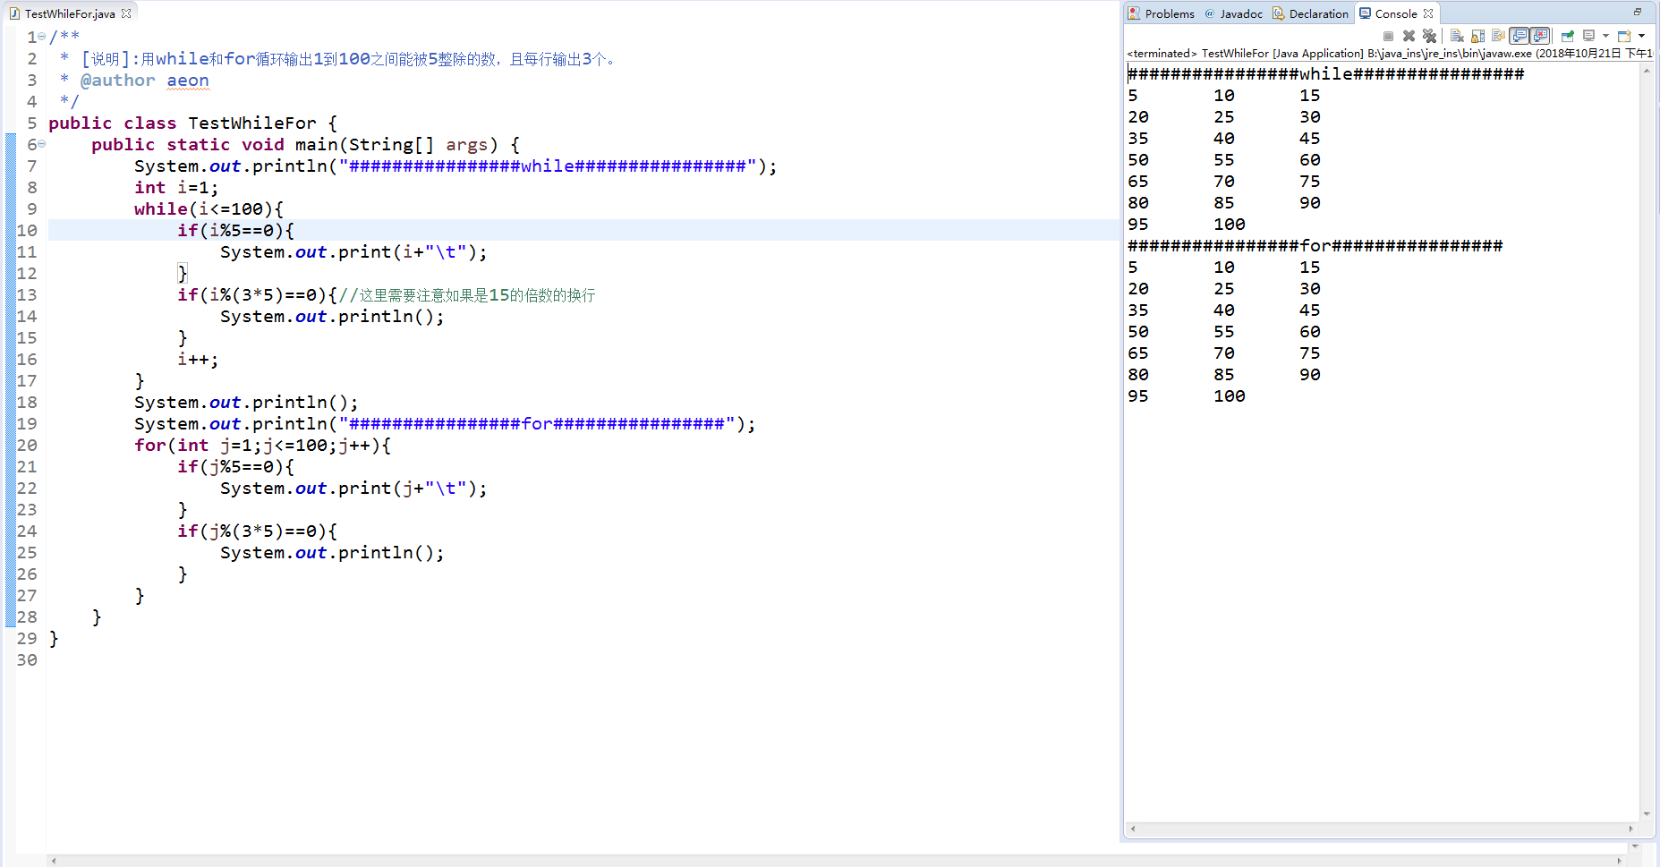Image resolution: width=1660 pixels, height=867 pixels.
Task: Click the Console horizontal scroll right arrow
Action: [x=1630, y=829]
